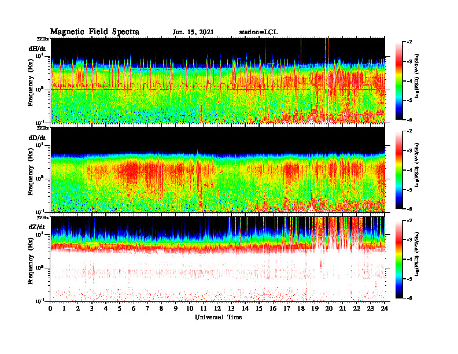The width and height of the screenshot is (458, 354).
Task: Click the dD/dt panel label
Action: click(37, 138)
